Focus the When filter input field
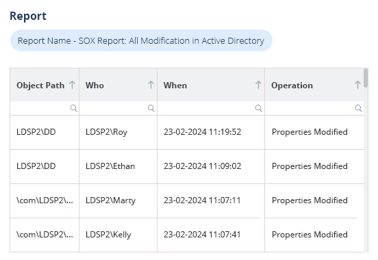Viewport: 378px width, 260px height. pyautogui.click(x=211, y=108)
